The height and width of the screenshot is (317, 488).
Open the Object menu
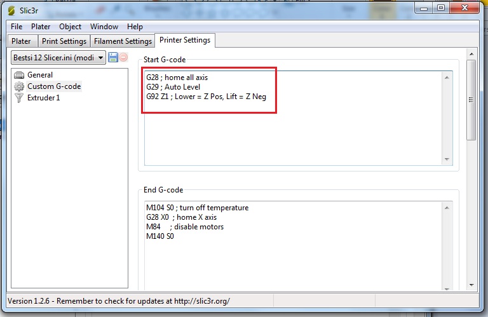[70, 27]
